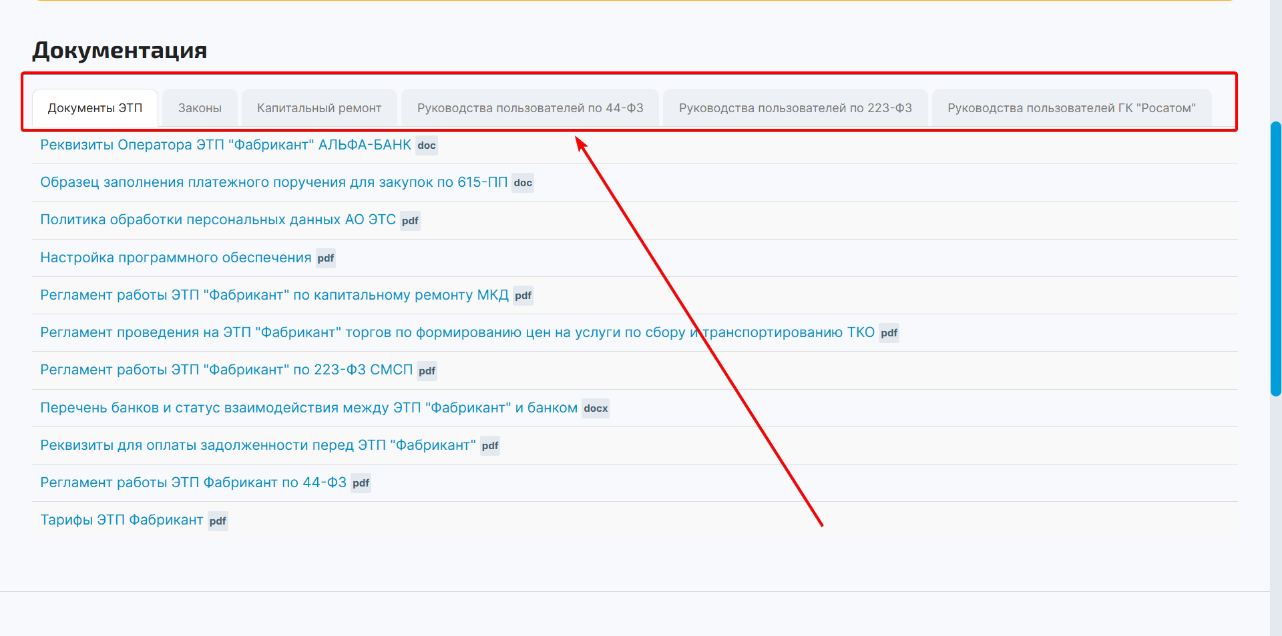Open the Капитальный ремонт tab
1282x636 pixels.
319,108
